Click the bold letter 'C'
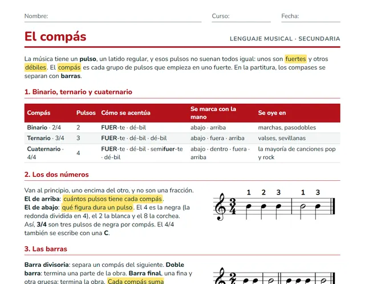 pos(106,233)
